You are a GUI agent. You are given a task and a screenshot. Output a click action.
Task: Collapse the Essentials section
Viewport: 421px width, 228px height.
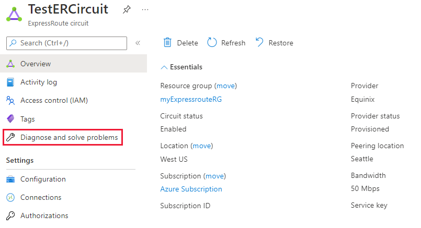[x=164, y=67]
